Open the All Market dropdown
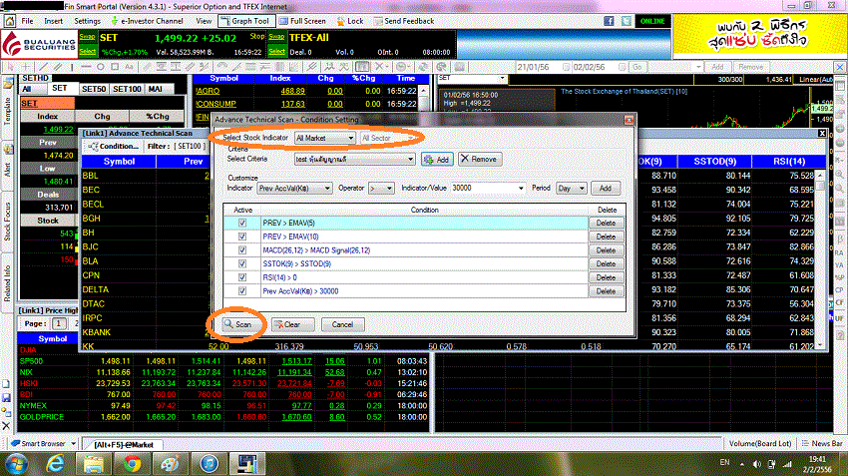 325,138
